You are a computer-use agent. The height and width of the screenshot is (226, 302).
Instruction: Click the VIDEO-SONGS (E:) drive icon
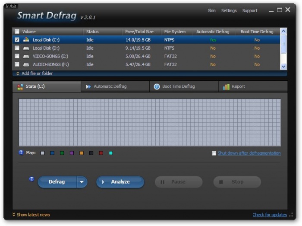(26, 57)
